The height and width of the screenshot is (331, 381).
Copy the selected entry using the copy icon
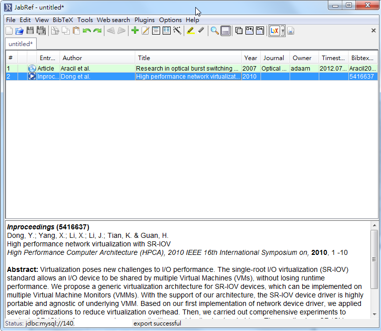coord(66,31)
